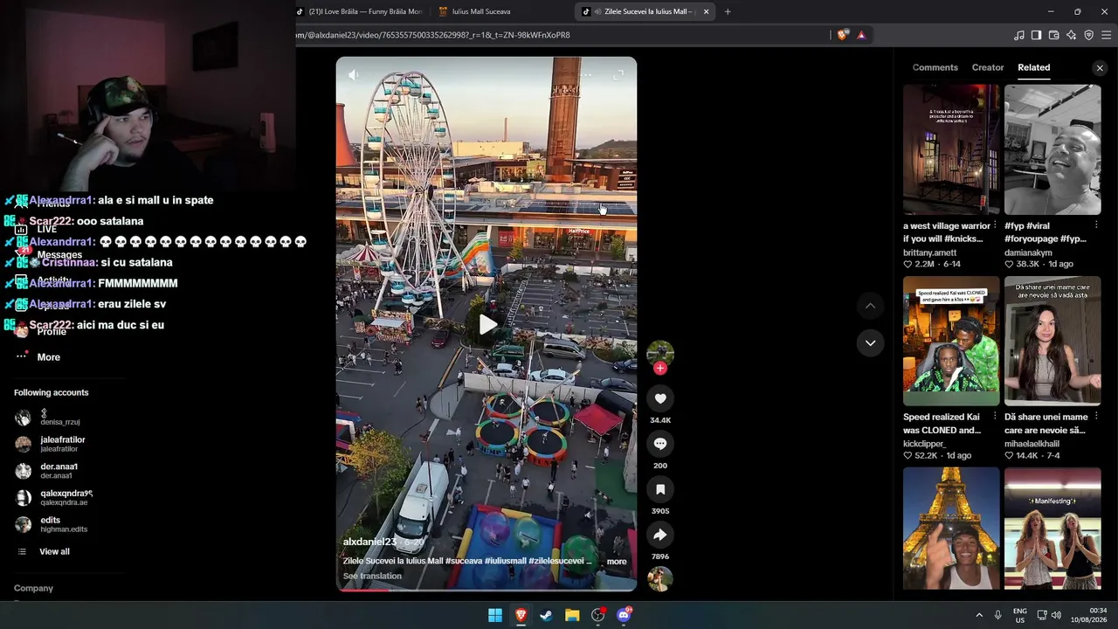Open the Brave Wallet icon
The width and height of the screenshot is (1118, 629).
click(x=1053, y=35)
